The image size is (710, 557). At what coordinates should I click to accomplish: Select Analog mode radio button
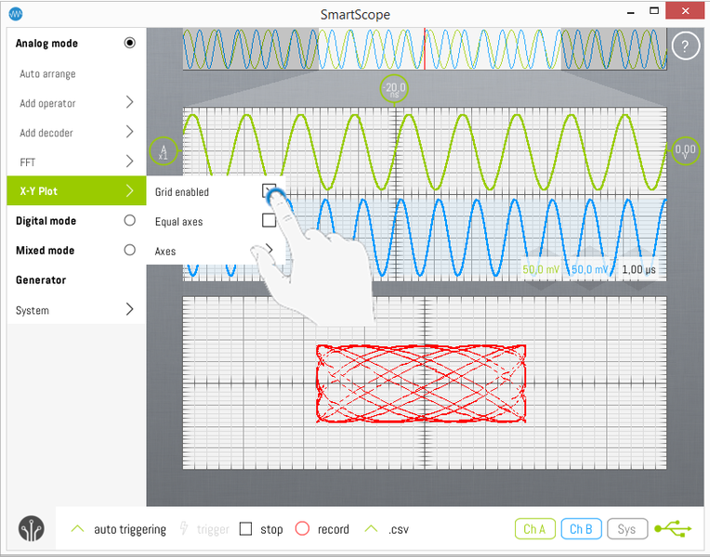click(129, 43)
